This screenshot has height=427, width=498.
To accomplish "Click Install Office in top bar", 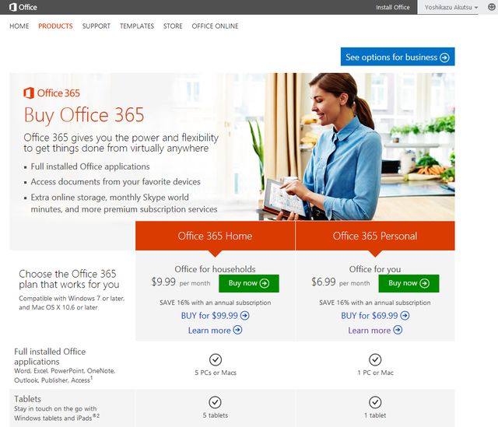I will tap(393, 7).
